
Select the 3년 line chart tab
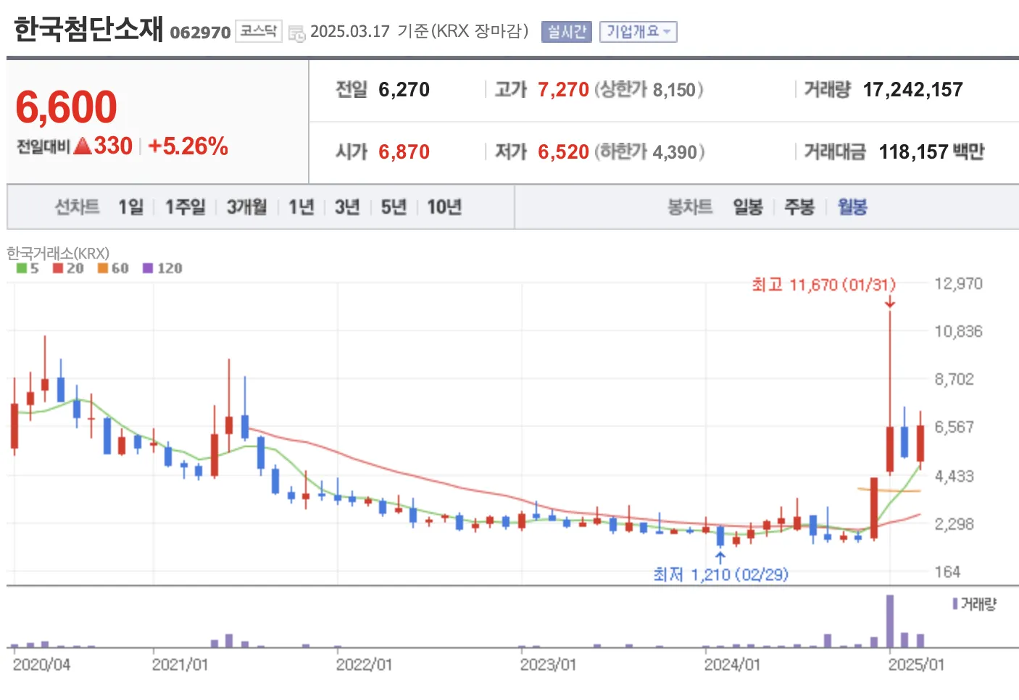pyautogui.click(x=347, y=207)
